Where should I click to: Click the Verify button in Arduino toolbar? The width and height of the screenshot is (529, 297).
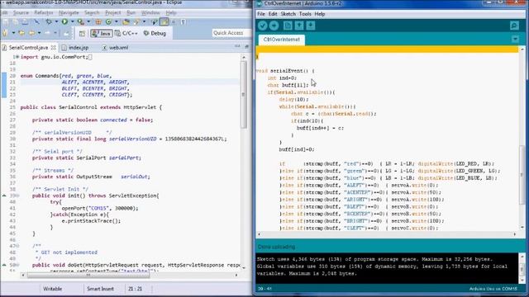pyautogui.click(x=263, y=26)
